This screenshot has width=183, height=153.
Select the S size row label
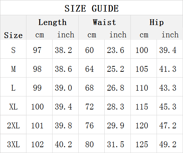point(13,50)
